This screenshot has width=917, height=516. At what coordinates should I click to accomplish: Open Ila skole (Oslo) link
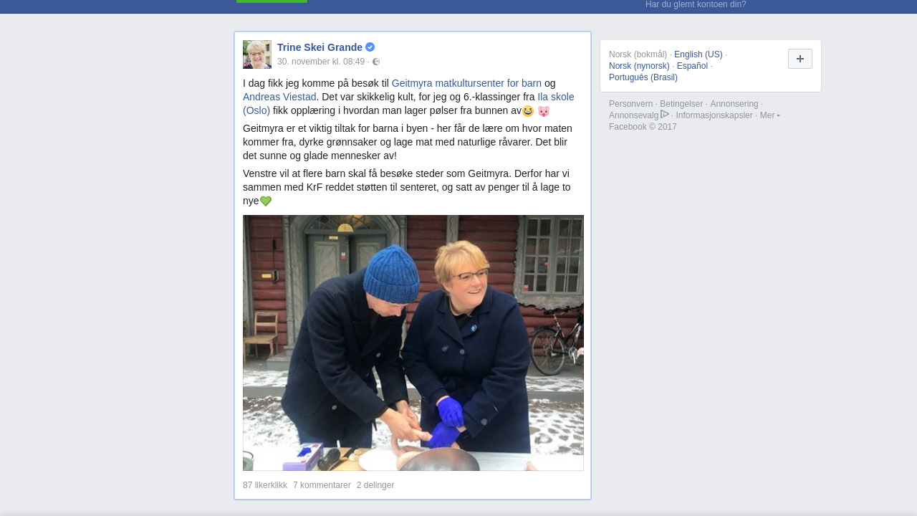pyautogui.click(x=408, y=104)
